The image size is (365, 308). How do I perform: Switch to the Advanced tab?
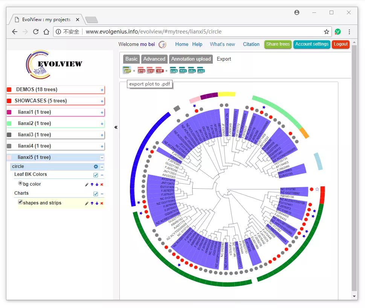[x=154, y=59]
